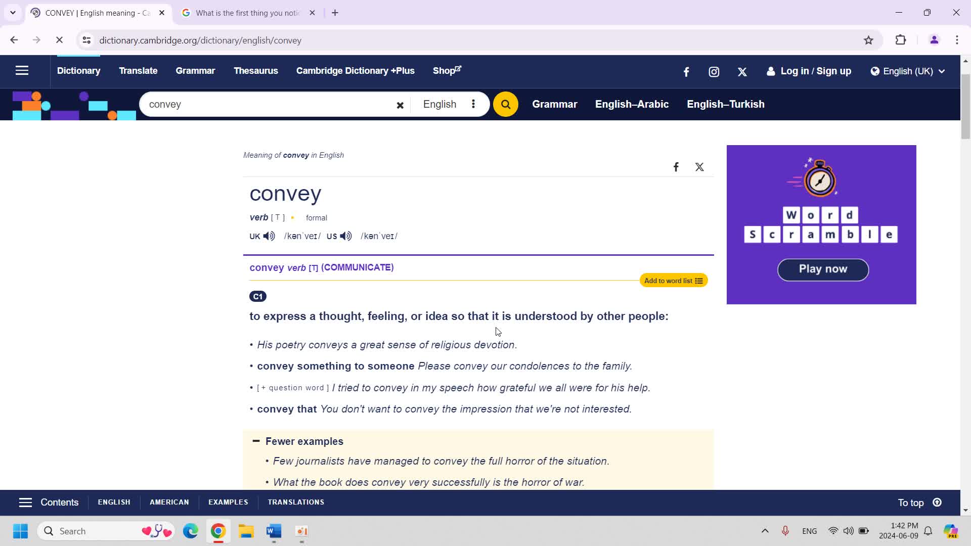The image size is (971, 546).
Task: Click Add to word list button
Action: coord(673,281)
